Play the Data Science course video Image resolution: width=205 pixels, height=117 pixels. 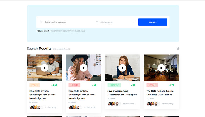161,68
